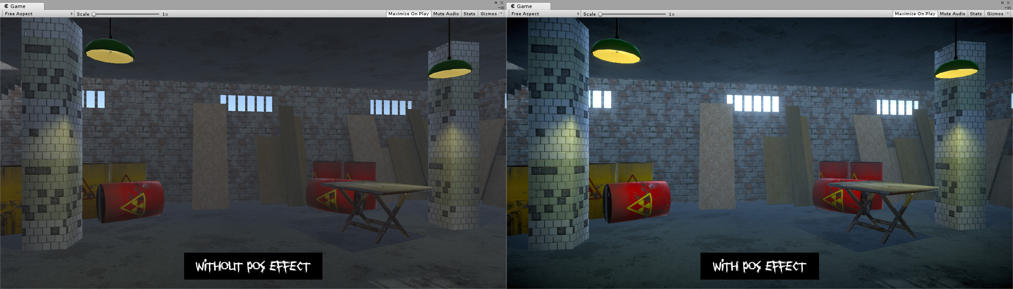Open Free Aspect dropdown in right Game view
This screenshot has width=1013, height=289.
(x=545, y=14)
